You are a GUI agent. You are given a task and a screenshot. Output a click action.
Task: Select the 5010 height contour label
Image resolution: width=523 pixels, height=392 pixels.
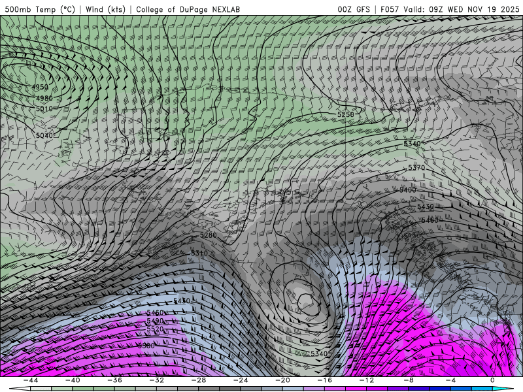click(44, 108)
